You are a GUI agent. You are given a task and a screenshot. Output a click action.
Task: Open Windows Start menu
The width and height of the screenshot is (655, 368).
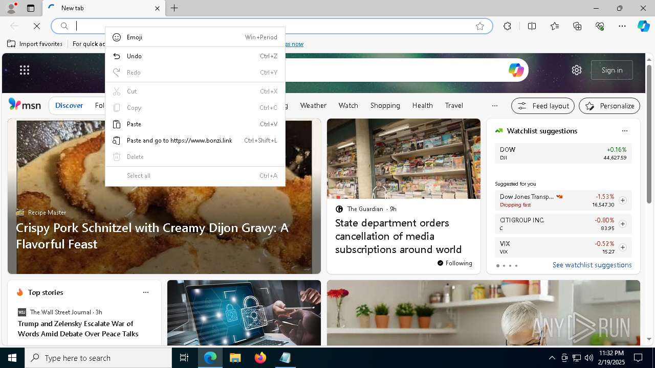coord(12,358)
